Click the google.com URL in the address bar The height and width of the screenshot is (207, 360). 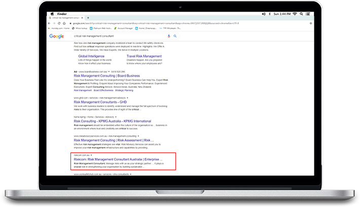pyautogui.click(x=156, y=23)
